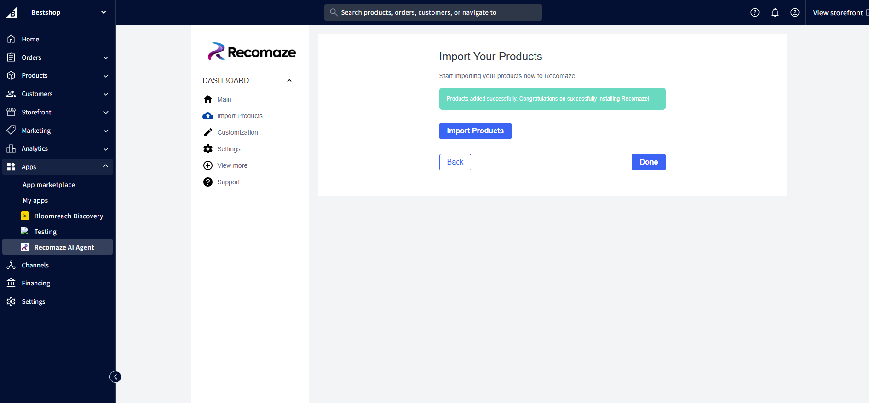Screen dimensions: 869x403
Task: Click the search magnifier icon
Action: [x=334, y=12]
